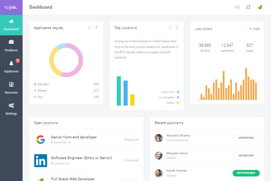This screenshot has height=181, width=271.
Task: Open the mail envelope icon in header
Action: point(237,7)
